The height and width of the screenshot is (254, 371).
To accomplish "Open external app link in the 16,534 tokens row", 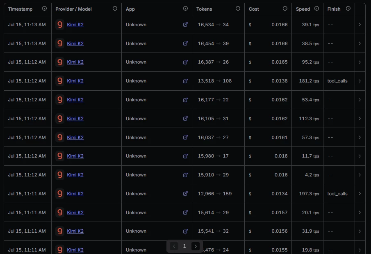I will [185, 24].
